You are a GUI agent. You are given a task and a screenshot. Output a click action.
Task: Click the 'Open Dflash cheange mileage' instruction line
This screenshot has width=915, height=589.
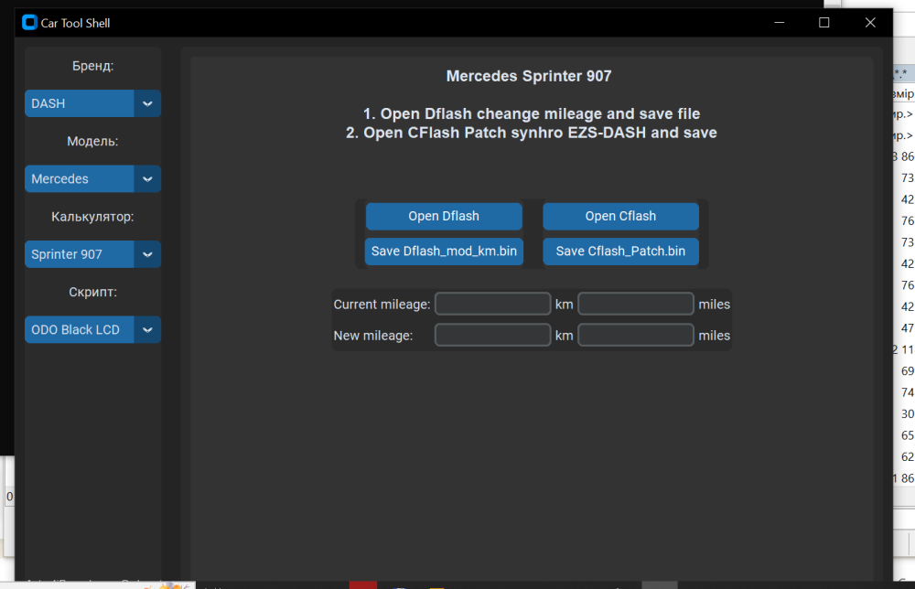pyautogui.click(x=532, y=113)
